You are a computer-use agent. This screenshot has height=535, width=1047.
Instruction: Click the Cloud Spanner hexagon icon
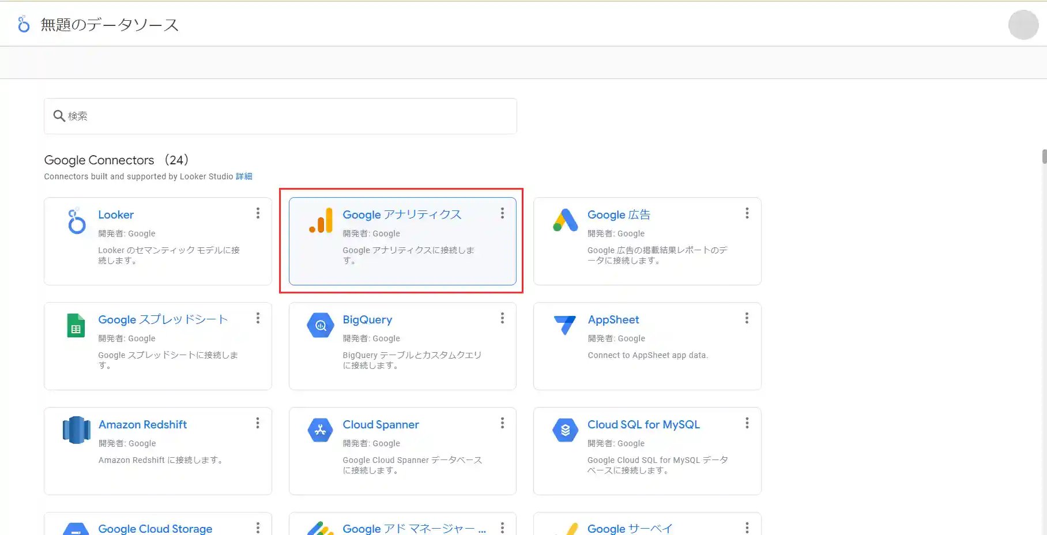tap(321, 430)
